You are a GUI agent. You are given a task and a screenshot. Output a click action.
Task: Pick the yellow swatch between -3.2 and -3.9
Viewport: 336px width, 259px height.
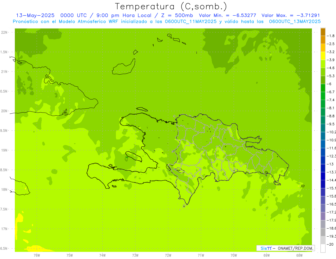coord(323,56)
